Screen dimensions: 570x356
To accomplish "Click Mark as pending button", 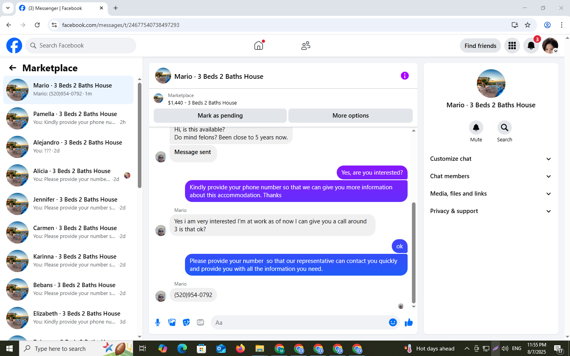I will coord(220,116).
